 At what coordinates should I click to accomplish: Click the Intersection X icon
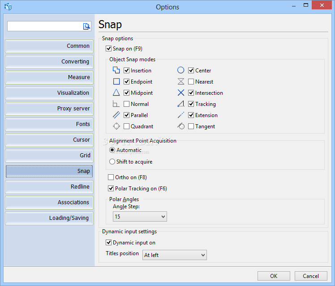coord(181,93)
